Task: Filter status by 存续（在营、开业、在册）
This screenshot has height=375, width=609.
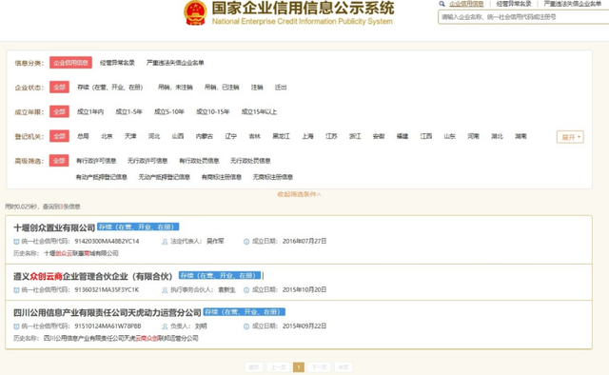Action: 110,87
